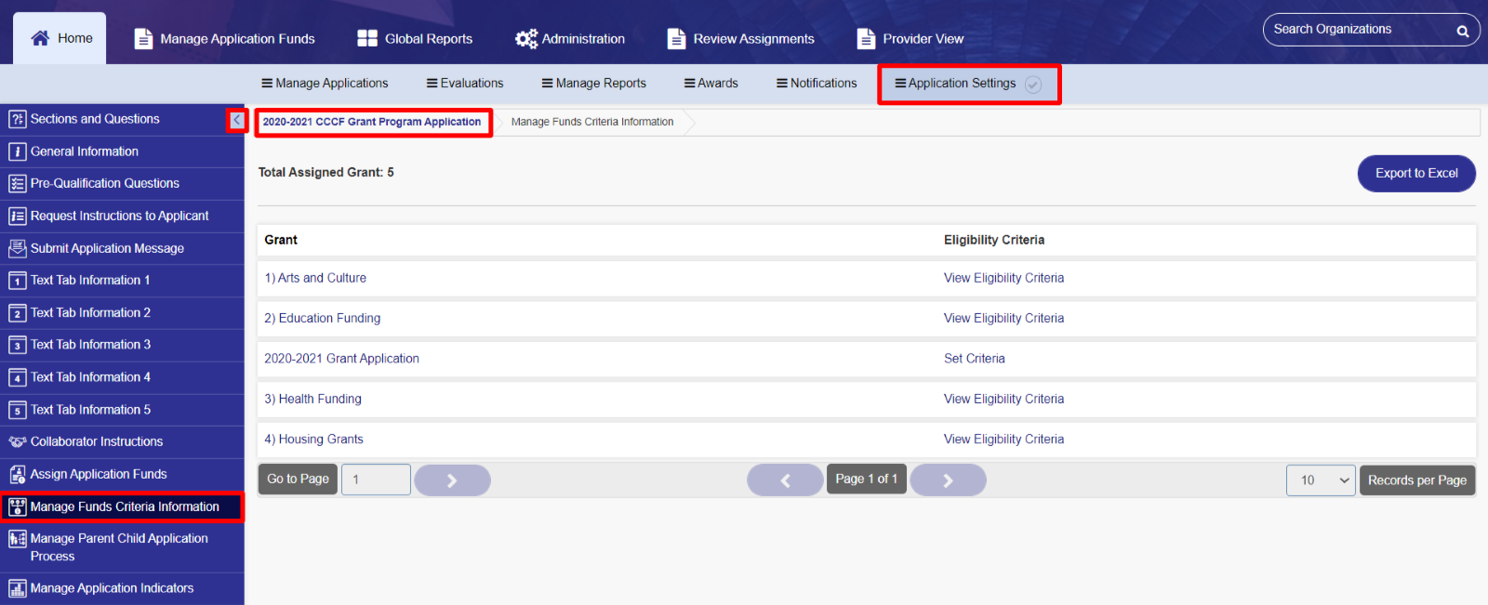This screenshot has width=1488, height=605.
Task: Click the Home house icon
Action: tap(40, 38)
